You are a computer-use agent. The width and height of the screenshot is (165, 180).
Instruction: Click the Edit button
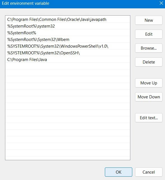[x=148, y=34]
